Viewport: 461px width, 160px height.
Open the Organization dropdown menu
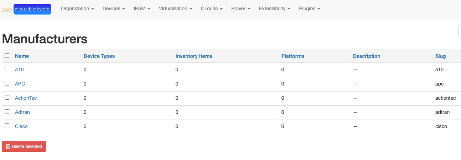tap(77, 9)
